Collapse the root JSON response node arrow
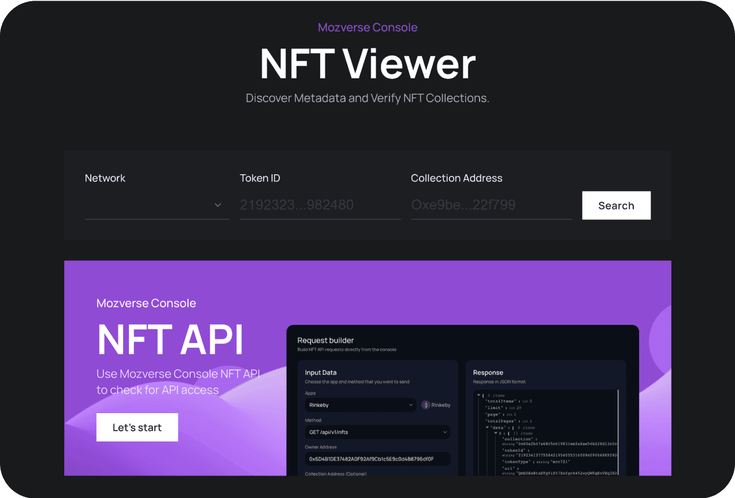This screenshot has height=498, width=735. (x=478, y=395)
